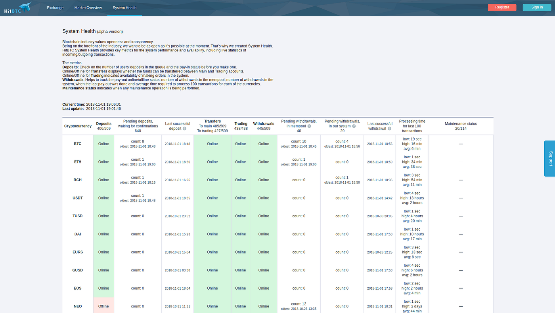The width and height of the screenshot is (555, 313).
Task: Open help icon beside Pending withdrawals in mempool
Action: coord(309,126)
